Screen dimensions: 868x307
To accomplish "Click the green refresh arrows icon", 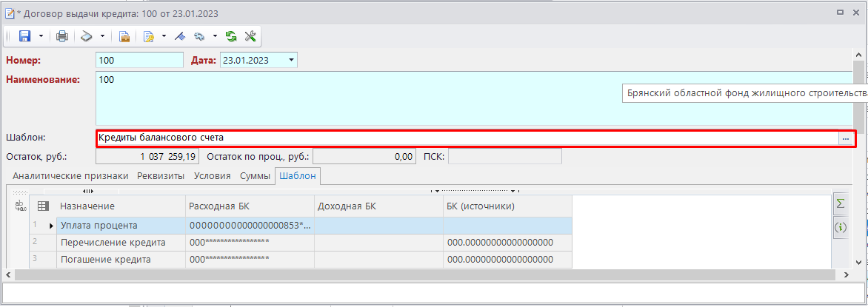I will 231,36.
